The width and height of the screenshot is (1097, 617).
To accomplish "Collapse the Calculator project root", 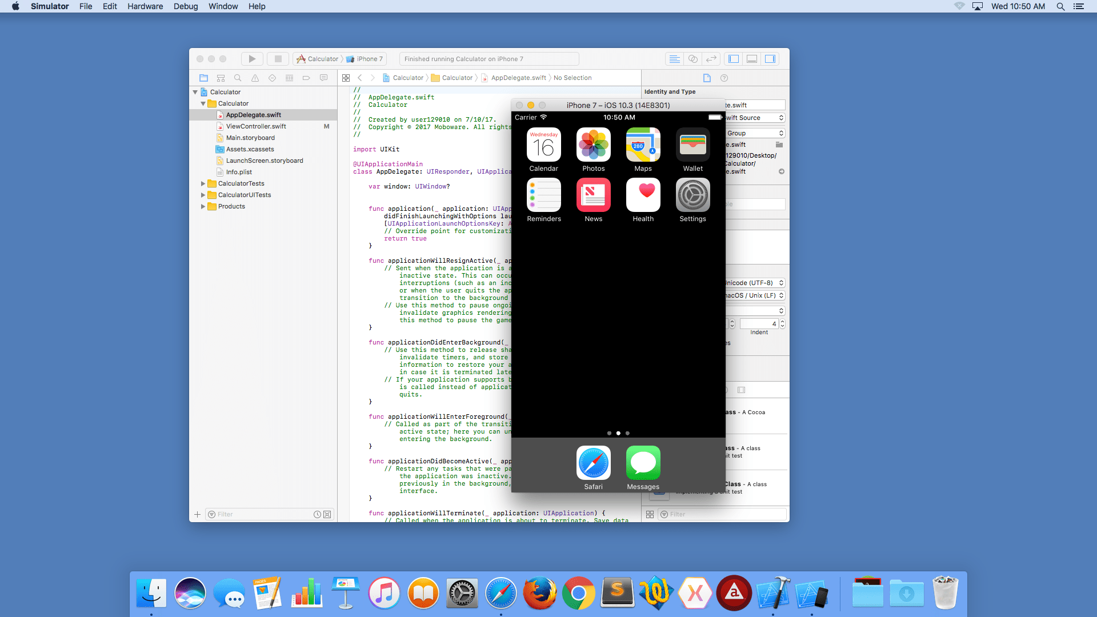I will point(195,92).
